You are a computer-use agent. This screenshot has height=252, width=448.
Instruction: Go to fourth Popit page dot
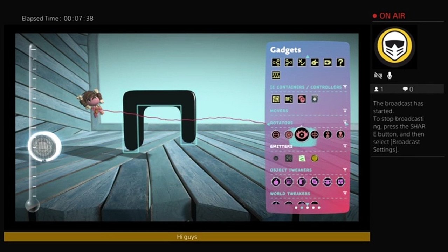313,208
